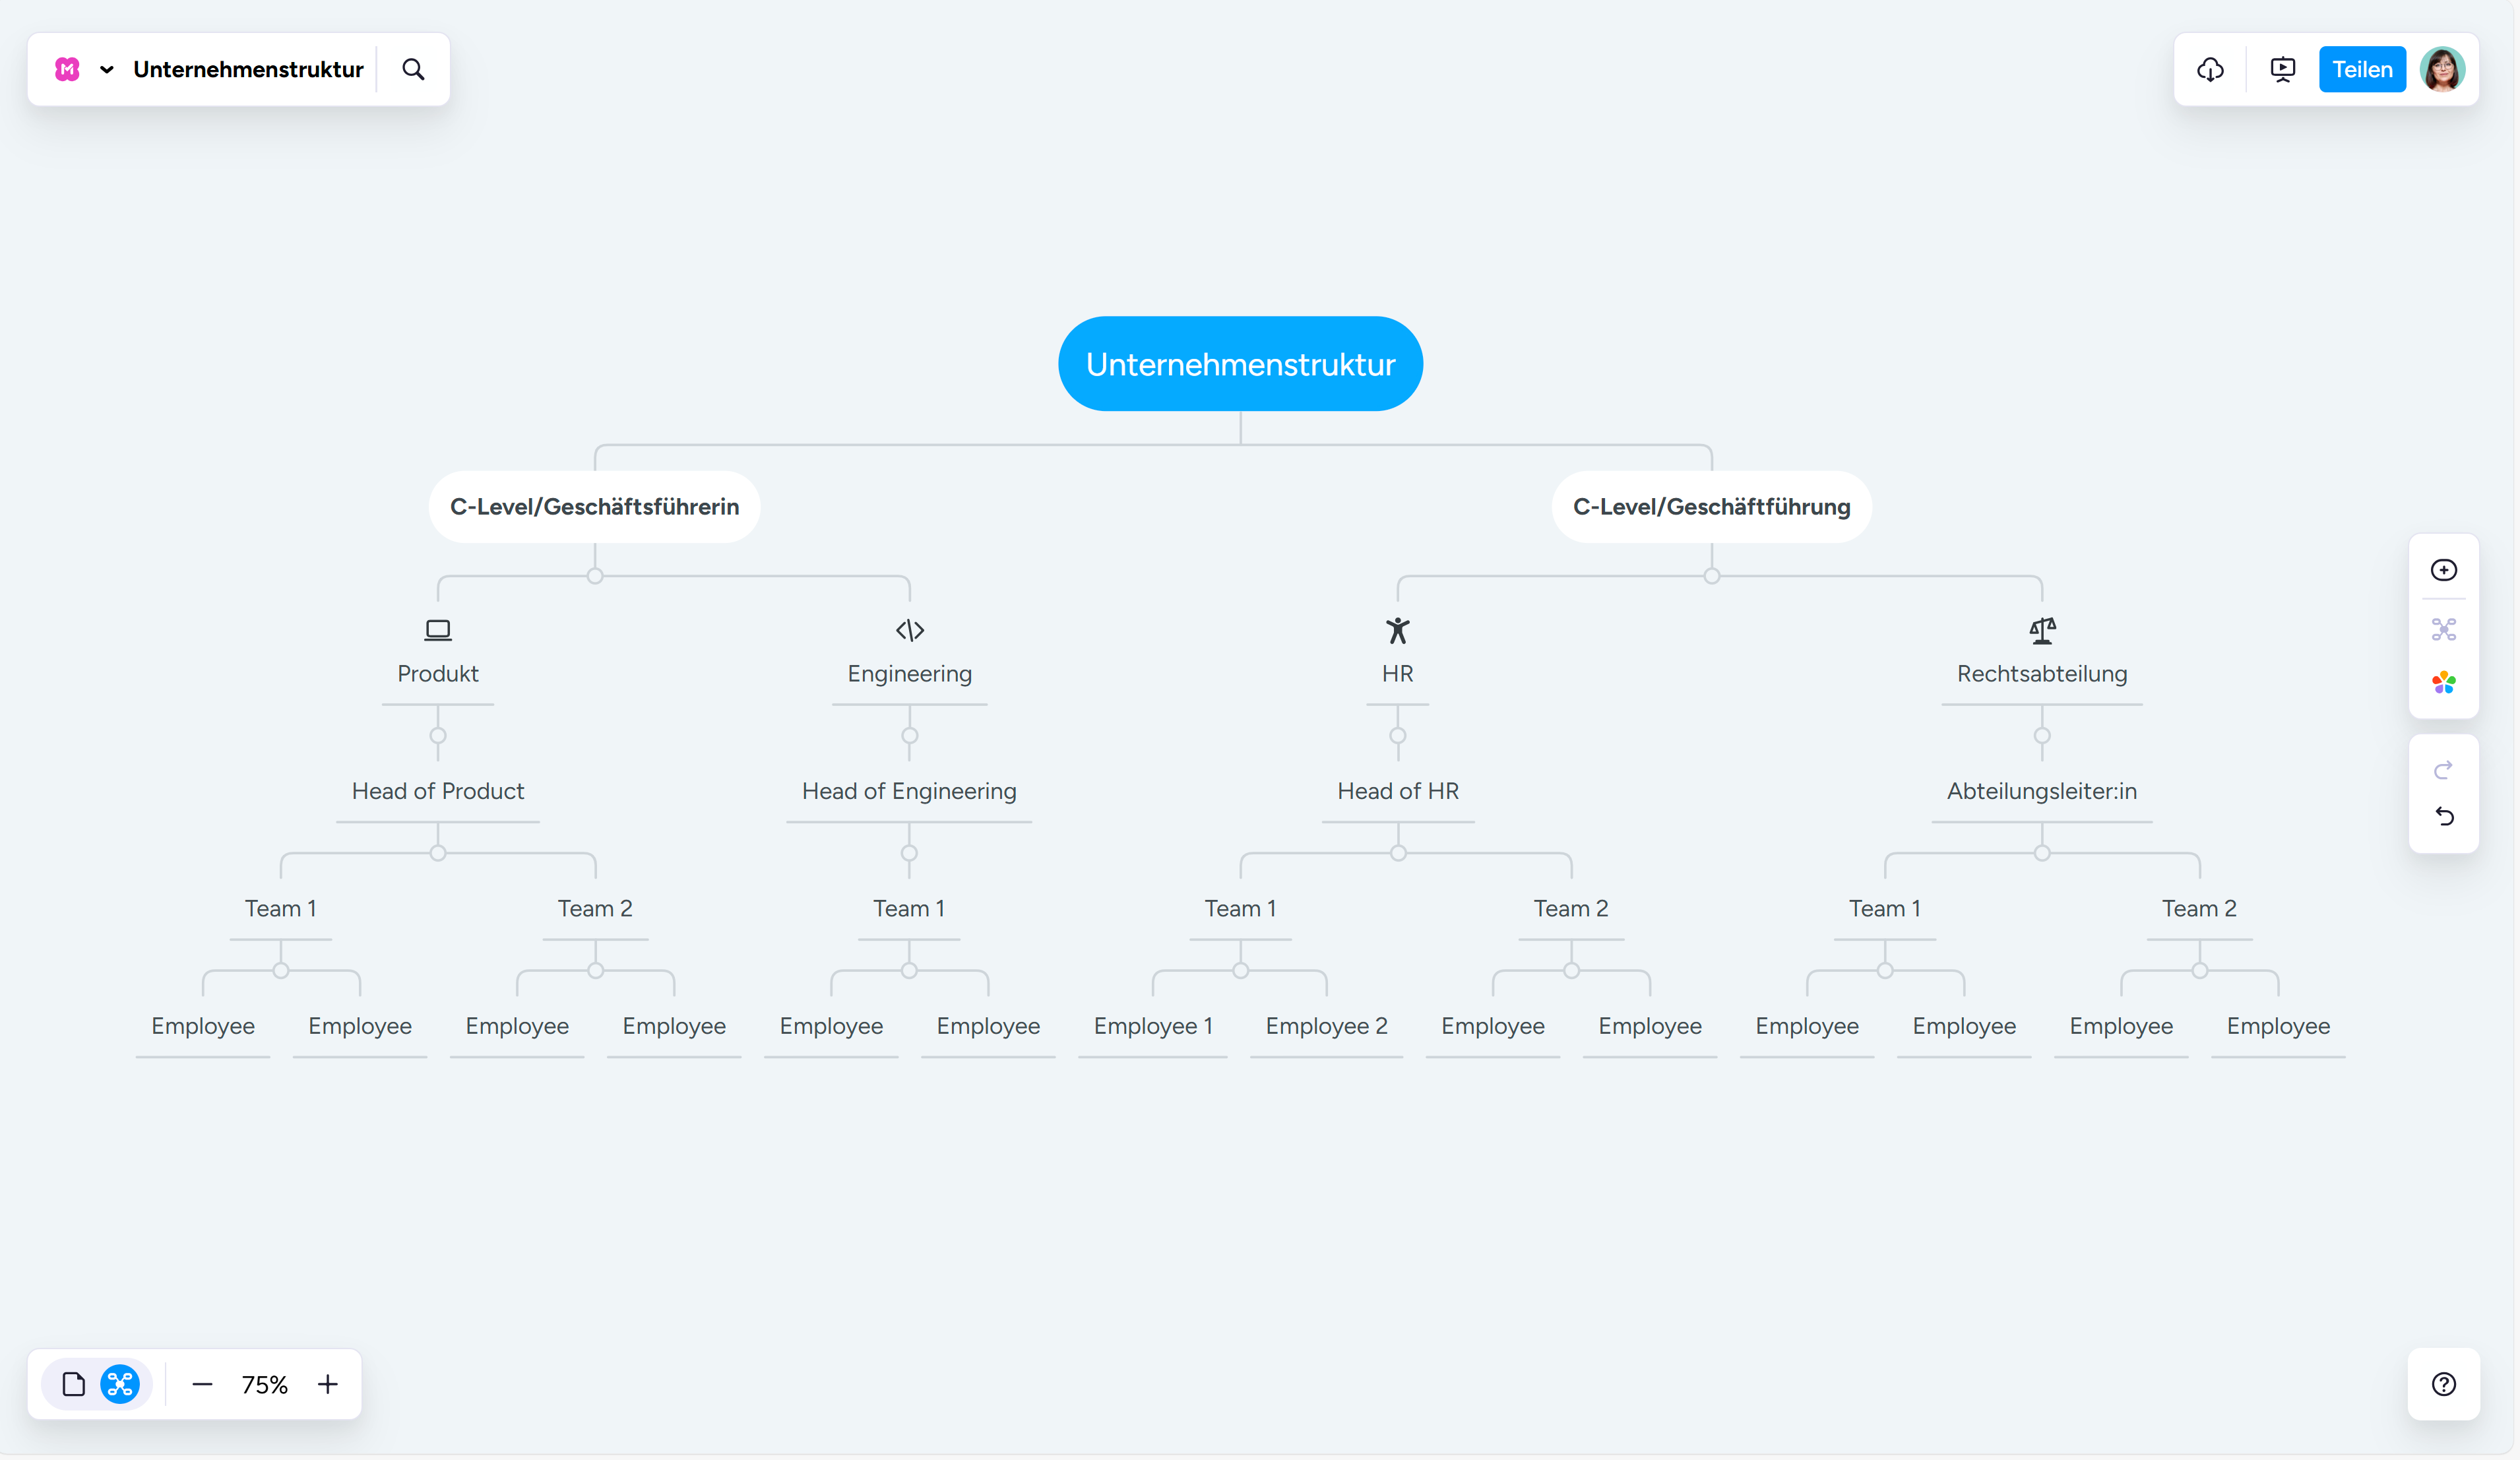
Task: Click the add topic plus icon
Action: (x=2444, y=570)
